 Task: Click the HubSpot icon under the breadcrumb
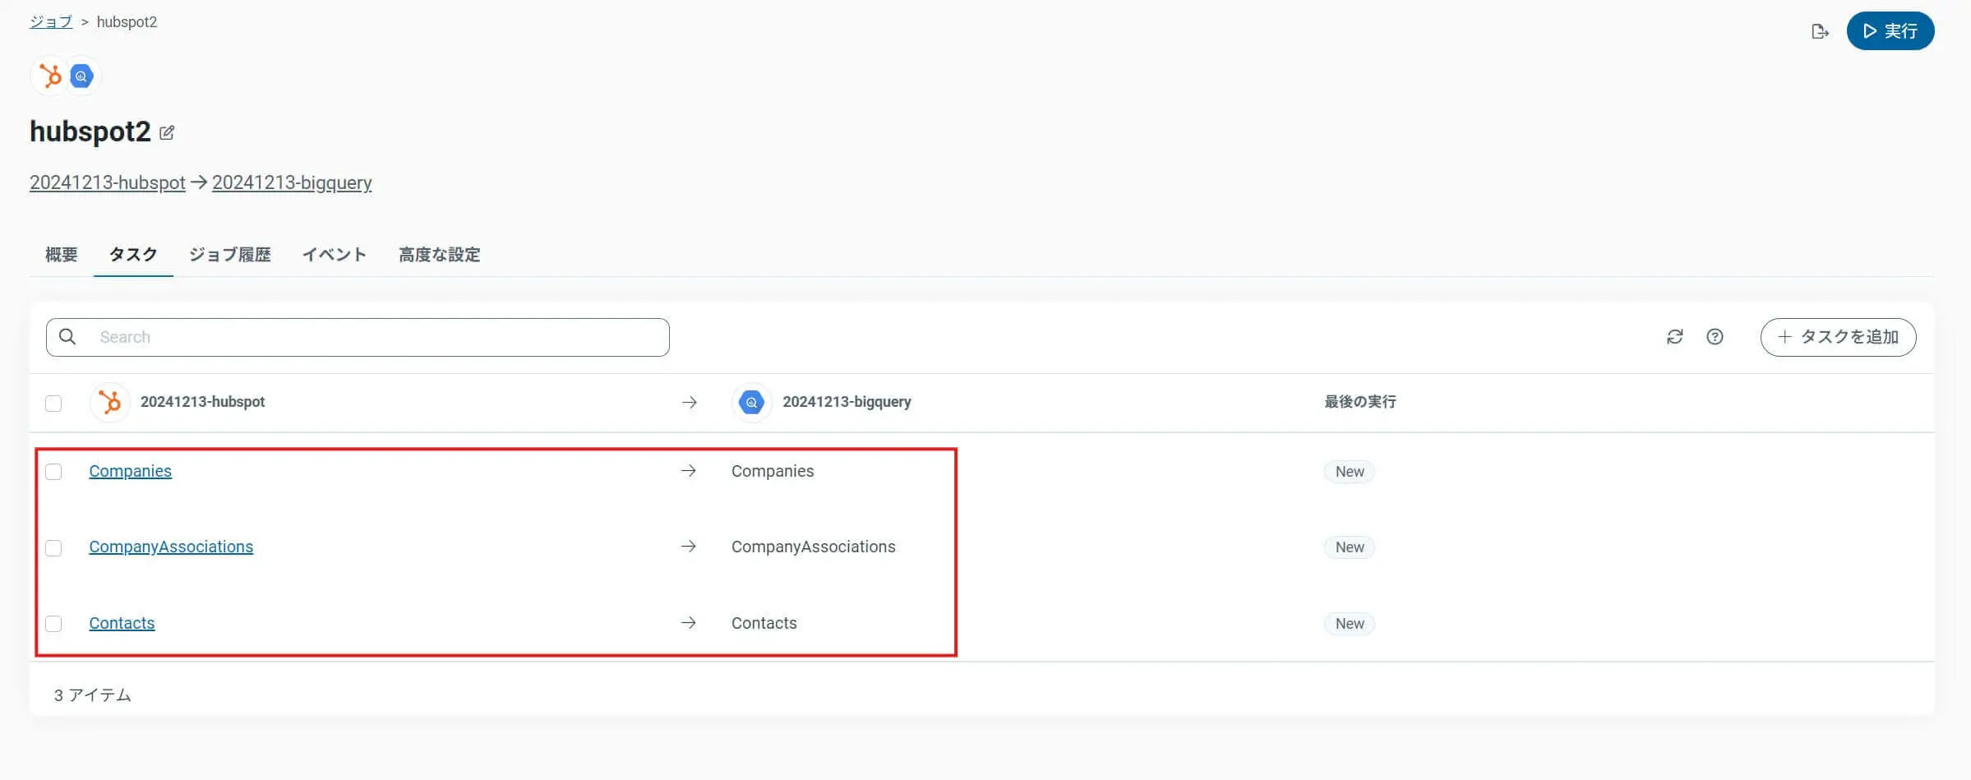(50, 76)
